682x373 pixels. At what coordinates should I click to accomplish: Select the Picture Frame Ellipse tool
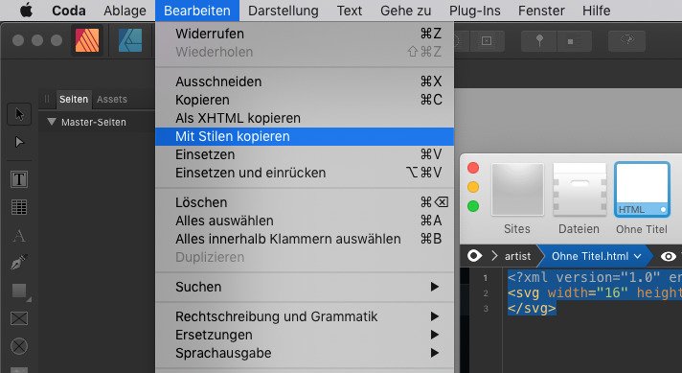[19, 346]
